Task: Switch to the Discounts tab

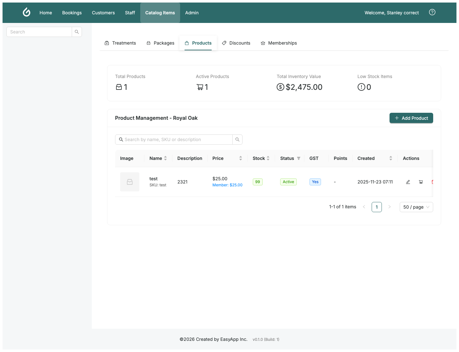Action: (x=236, y=43)
